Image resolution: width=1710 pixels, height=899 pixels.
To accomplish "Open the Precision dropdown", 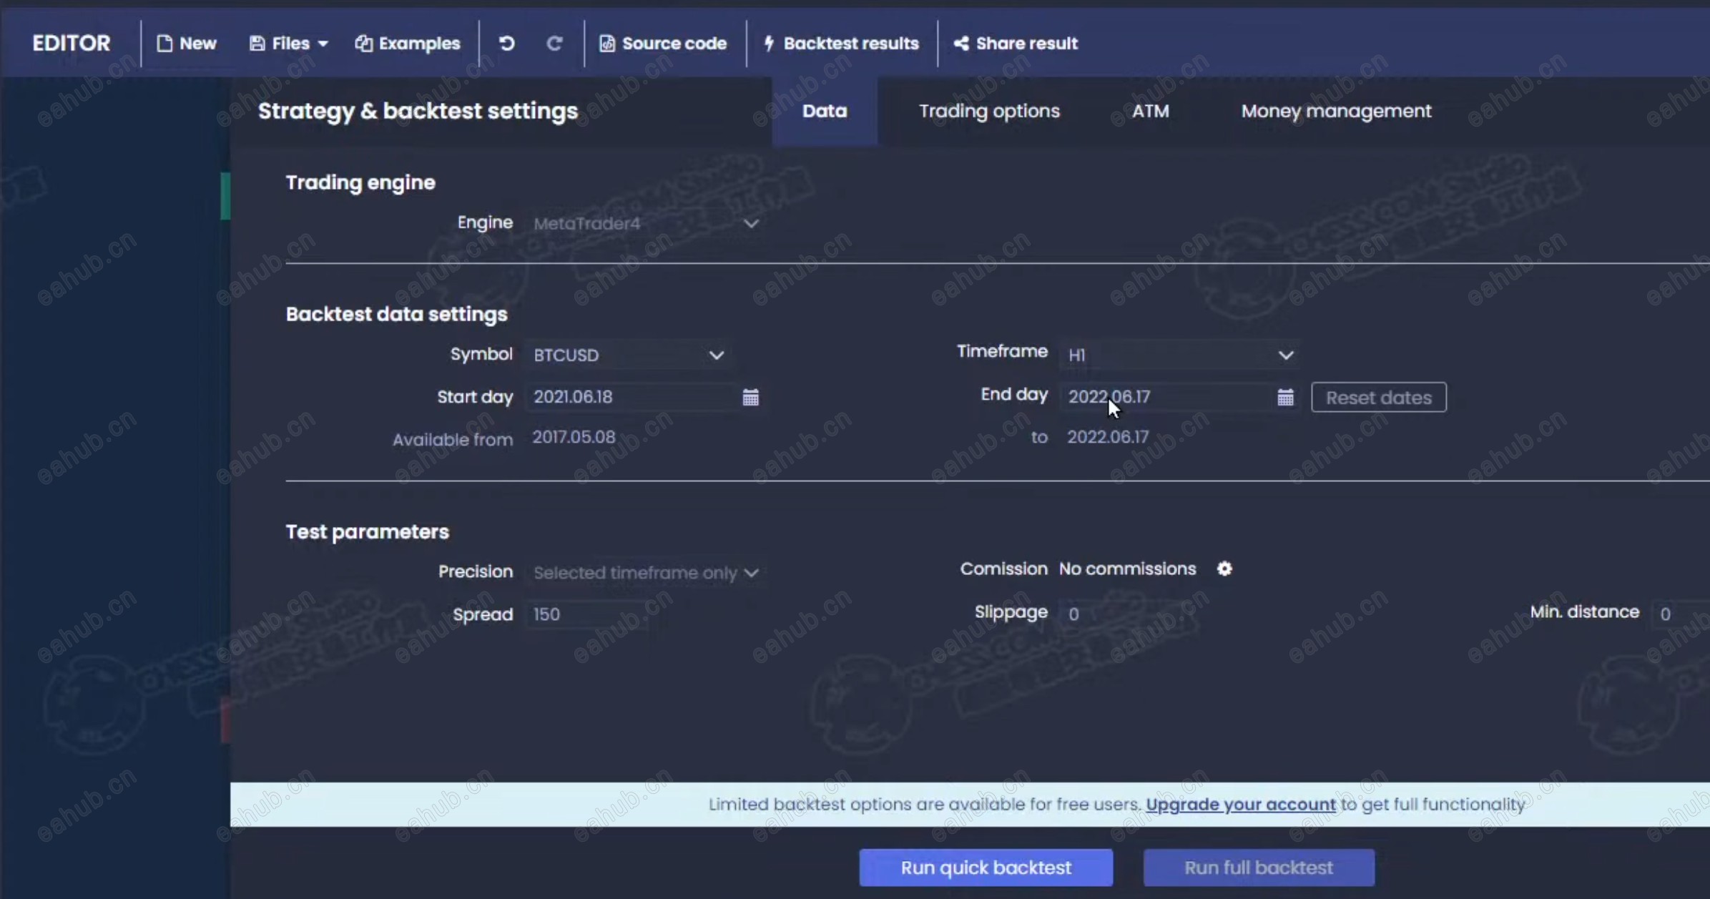I will 645,573.
